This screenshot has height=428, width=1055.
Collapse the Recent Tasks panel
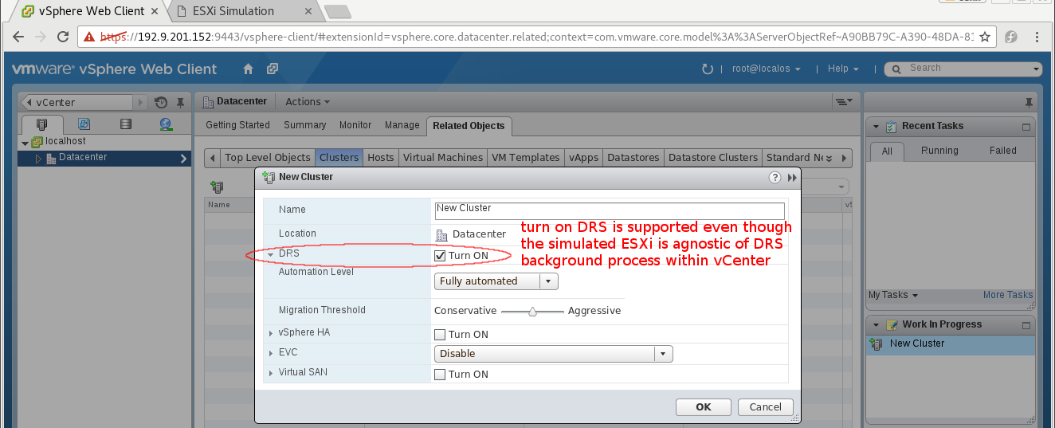point(877,127)
